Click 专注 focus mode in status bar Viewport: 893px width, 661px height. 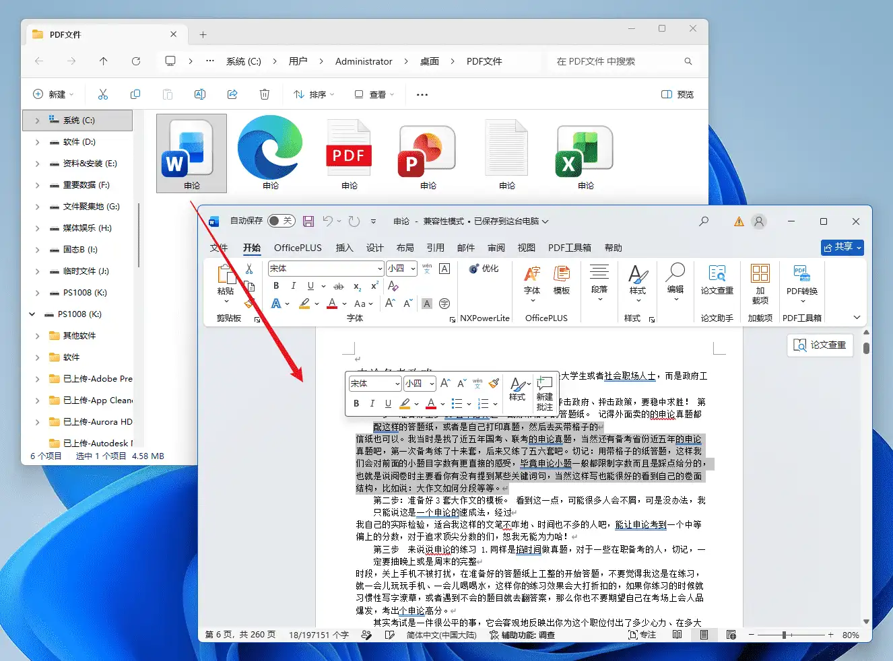point(642,635)
